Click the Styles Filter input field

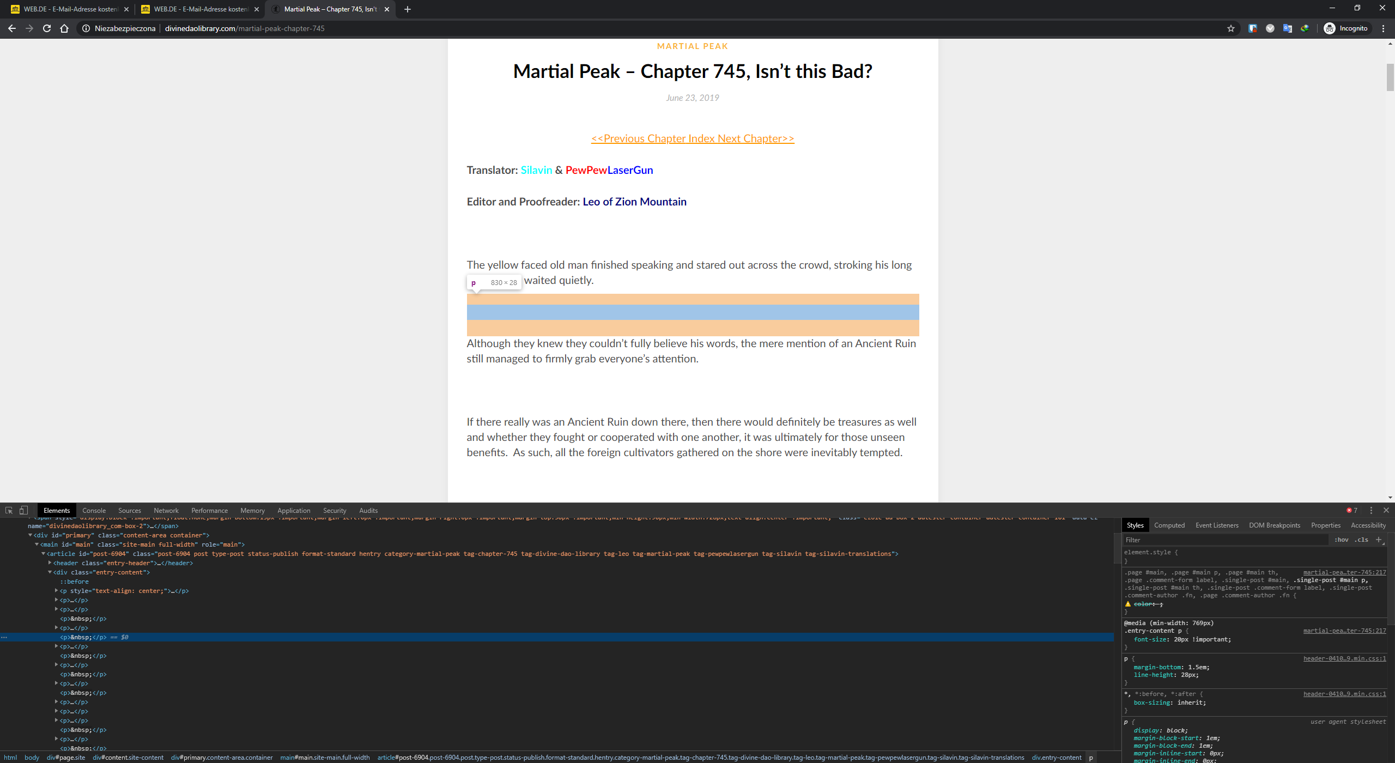point(1221,540)
